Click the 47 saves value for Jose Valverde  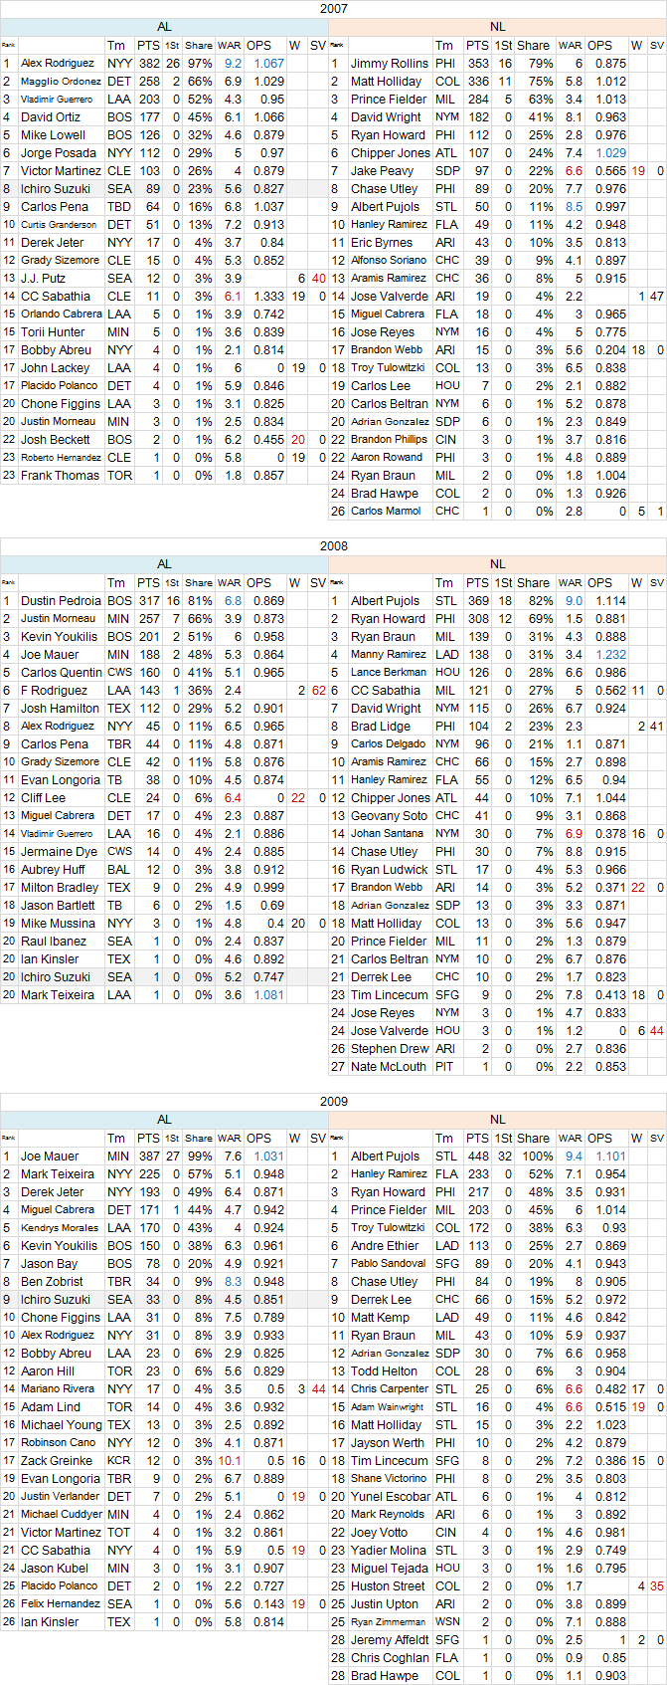(x=656, y=297)
